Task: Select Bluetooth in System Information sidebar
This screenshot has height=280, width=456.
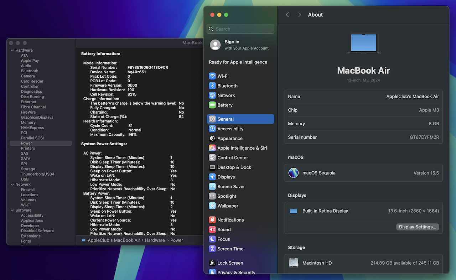Action: point(30,71)
